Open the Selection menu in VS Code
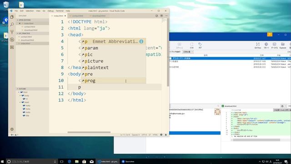The width and height of the screenshot is (291, 164). [30, 11]
